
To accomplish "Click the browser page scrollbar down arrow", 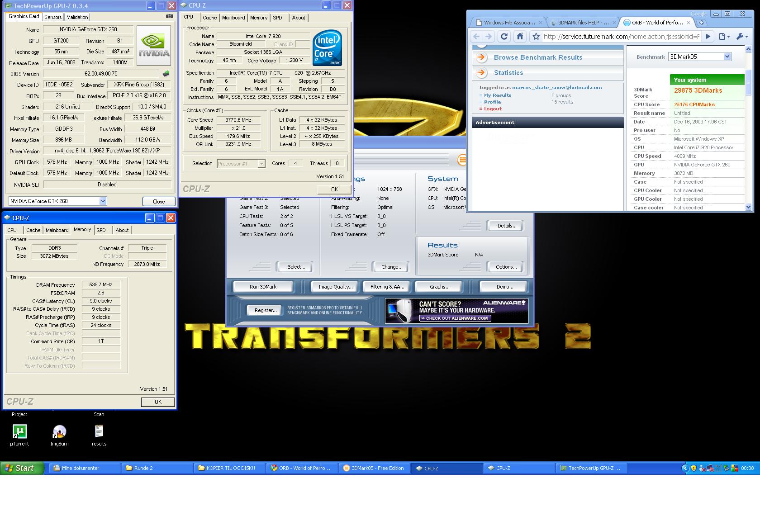I will (748, 207).
